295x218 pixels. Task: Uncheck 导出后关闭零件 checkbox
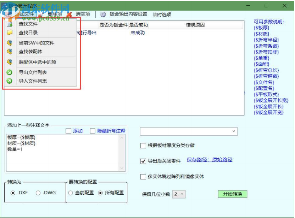143,161
